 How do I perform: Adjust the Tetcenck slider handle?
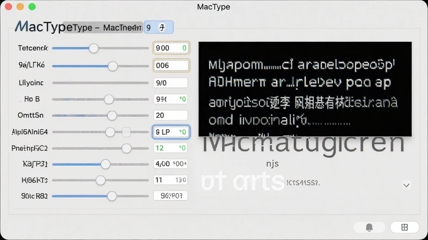[94, 48]
